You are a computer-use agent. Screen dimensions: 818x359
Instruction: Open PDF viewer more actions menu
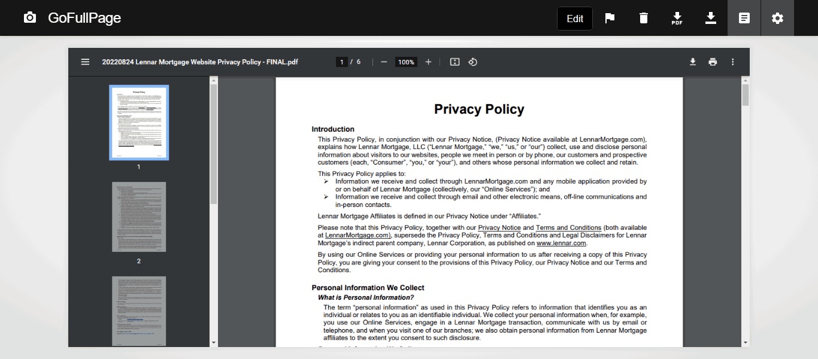coord(732,62)
